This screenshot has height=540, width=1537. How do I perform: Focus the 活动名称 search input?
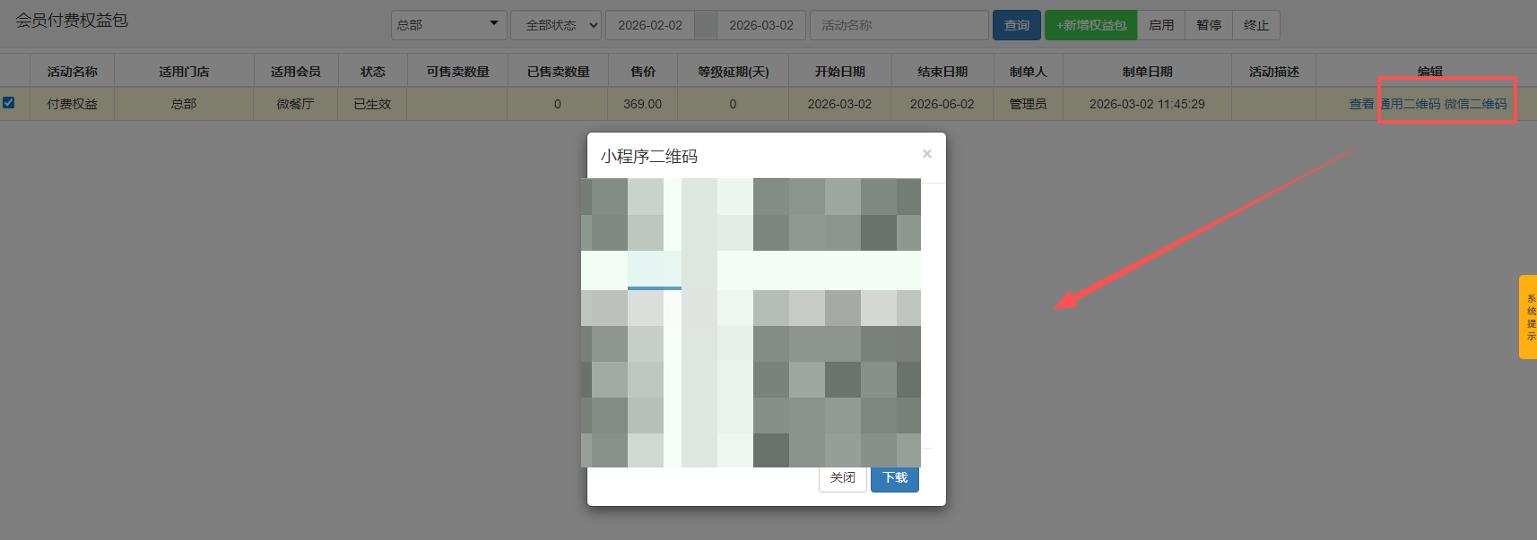click(899, 25)
